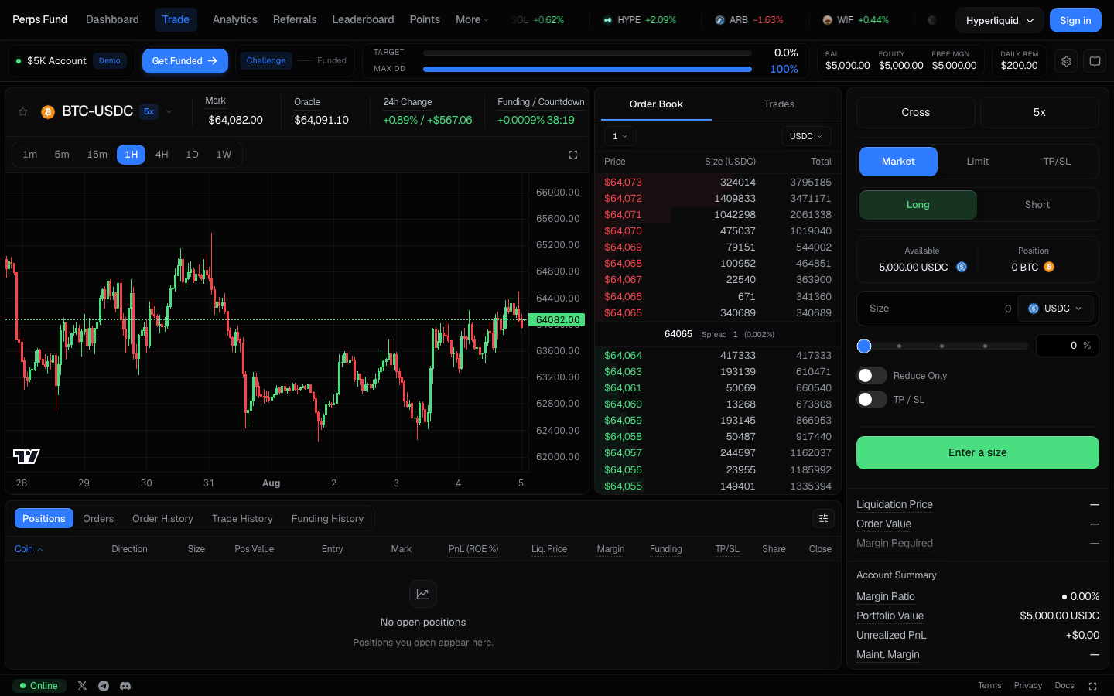The height and width of the screenshot is (696, 1114).
Task: Switch to Trades tab
Action: point(779,104)
